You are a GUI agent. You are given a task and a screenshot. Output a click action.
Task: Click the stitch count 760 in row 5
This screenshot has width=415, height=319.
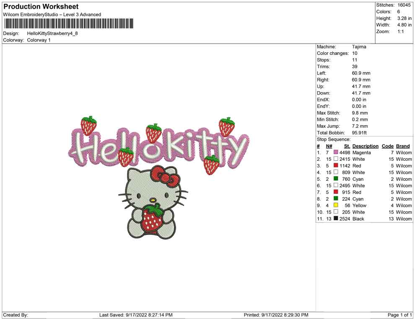coord(346,179)
